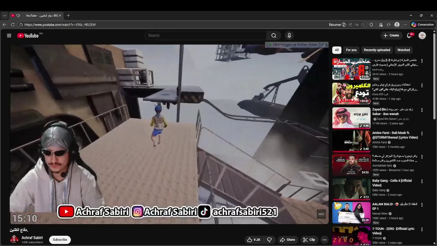Open the Zayed Bin Saber 4:46 thumbnail
Viewport: 437px width, 246px height.
point(351,118)
